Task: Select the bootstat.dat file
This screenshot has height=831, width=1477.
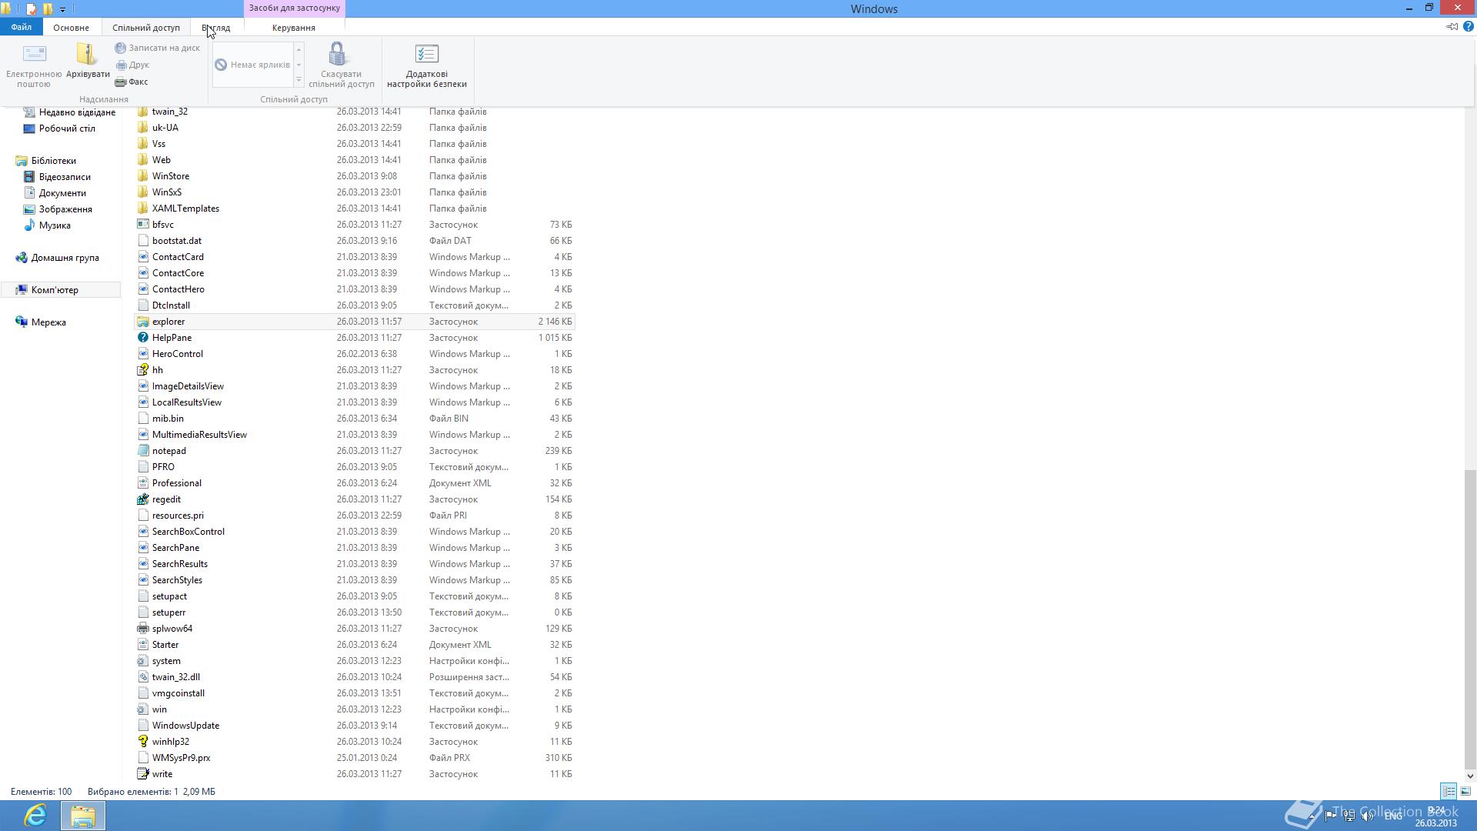Action: pyautogui.click(x=177, y=241)
